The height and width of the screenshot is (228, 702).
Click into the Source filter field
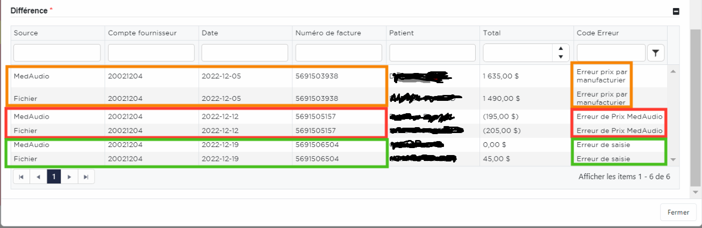(x=57, y=53)
